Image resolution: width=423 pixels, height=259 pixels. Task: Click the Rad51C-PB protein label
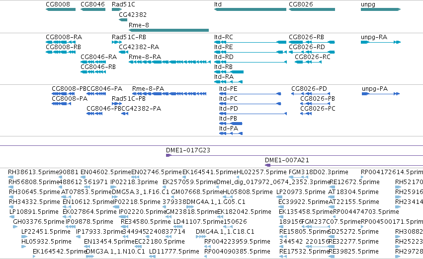129,99
